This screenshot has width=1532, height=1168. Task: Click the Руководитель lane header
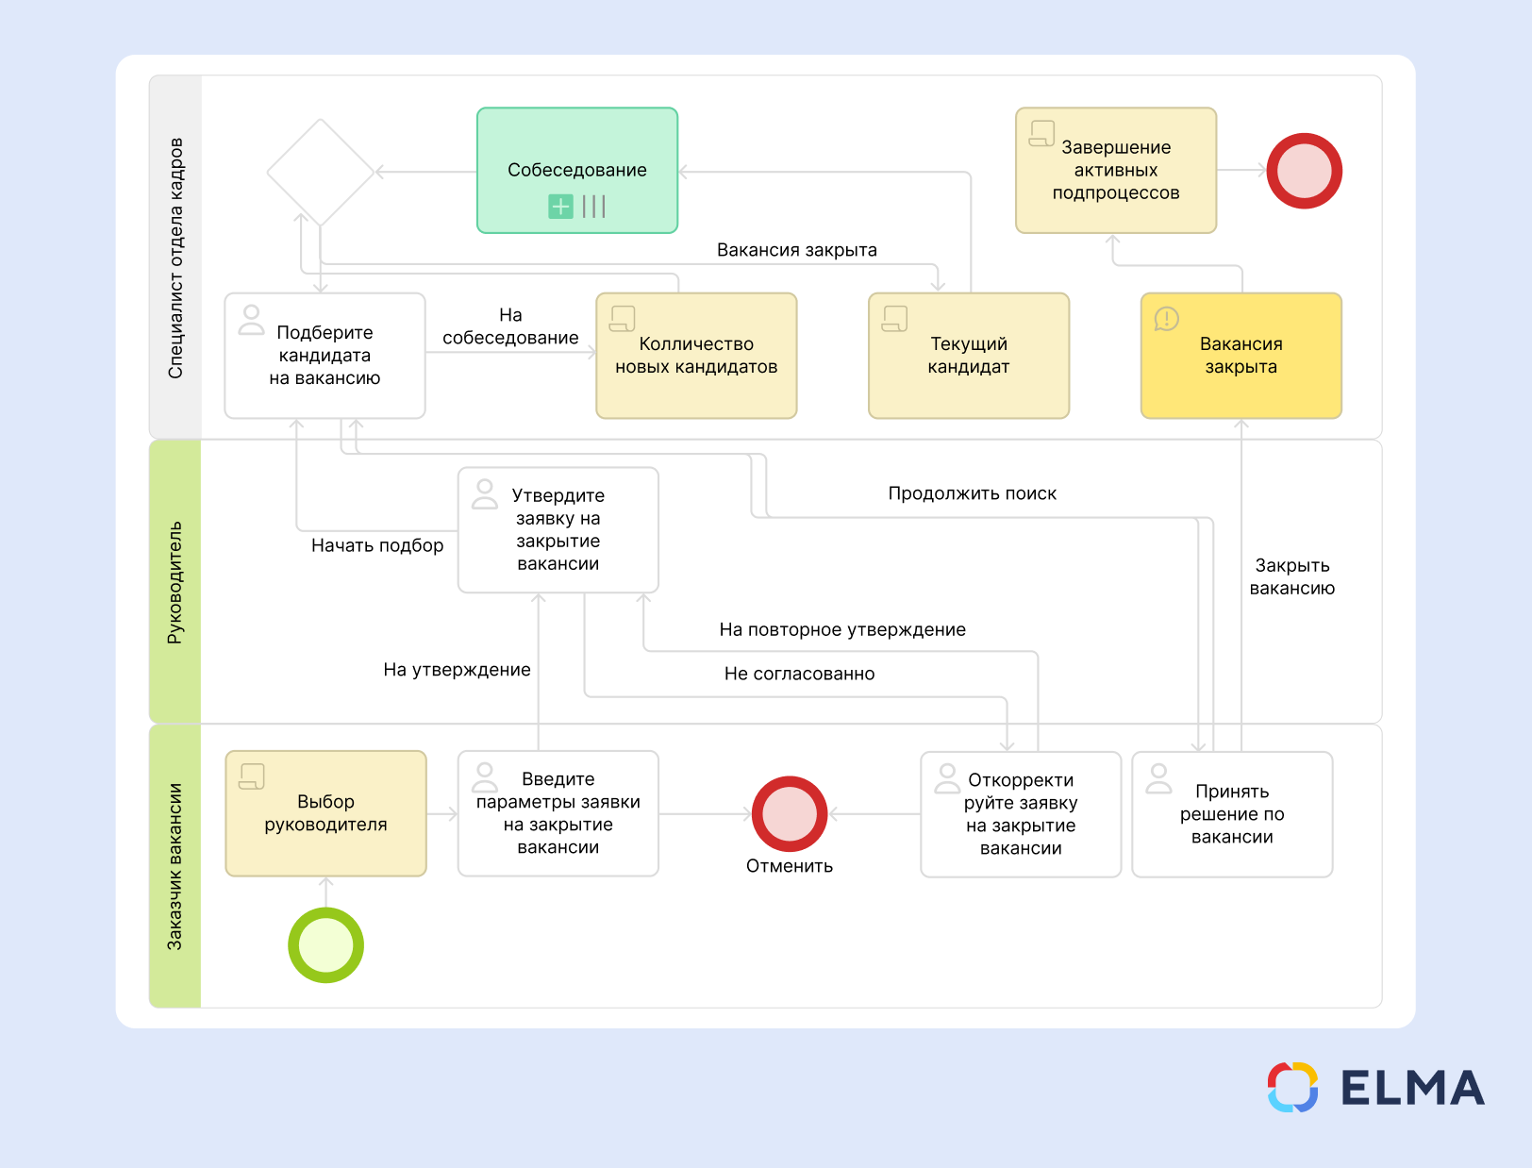[175, 582]
